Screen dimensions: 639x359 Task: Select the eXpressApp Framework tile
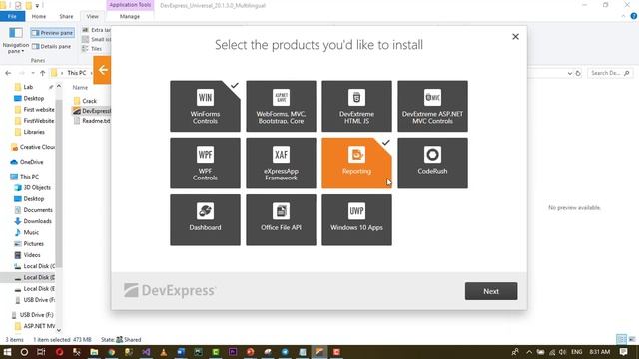(x=281, y=163)
